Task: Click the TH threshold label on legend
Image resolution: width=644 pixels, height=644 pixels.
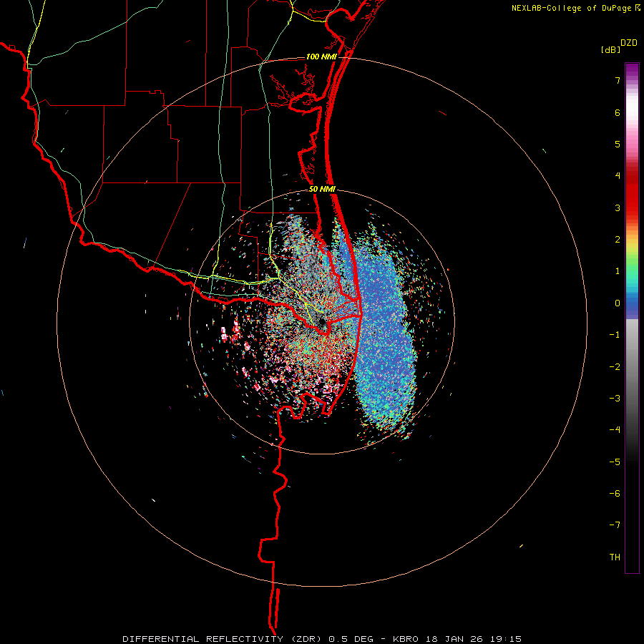Action: click(615, 557)
